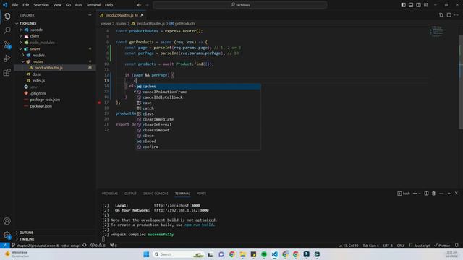Switch to the Debug Console tab
The height and width of the screenshot is (260, 463).
(x=156, y=194)
